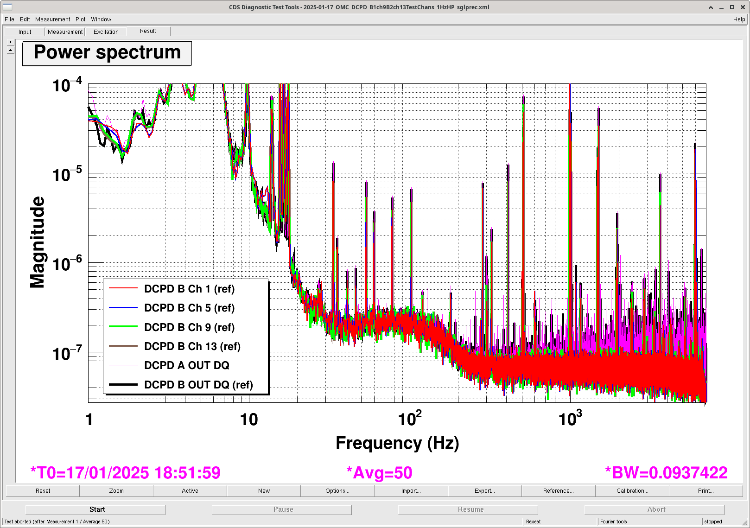Click the Test aborted status message
This screenshot has width=750, height=528.
tap(57, 522)
